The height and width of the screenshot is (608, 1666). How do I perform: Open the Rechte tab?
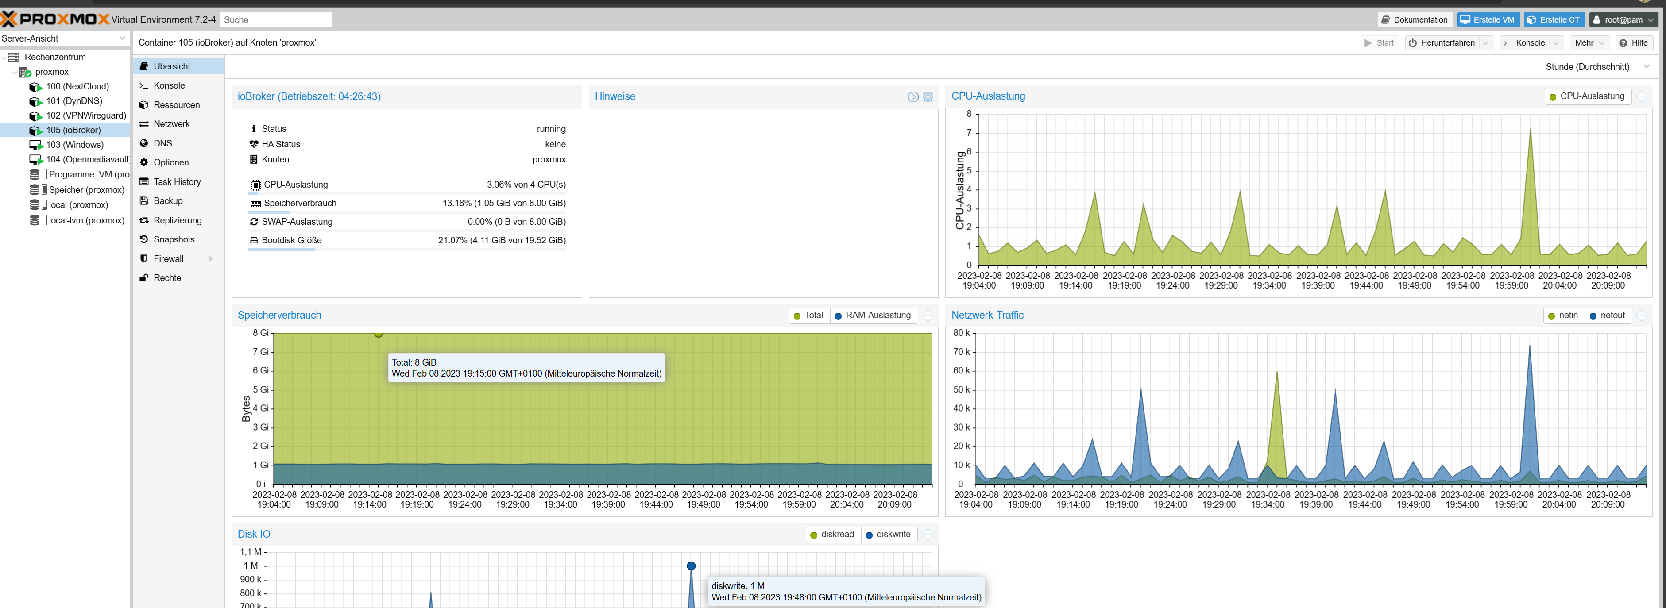[178, 278]
